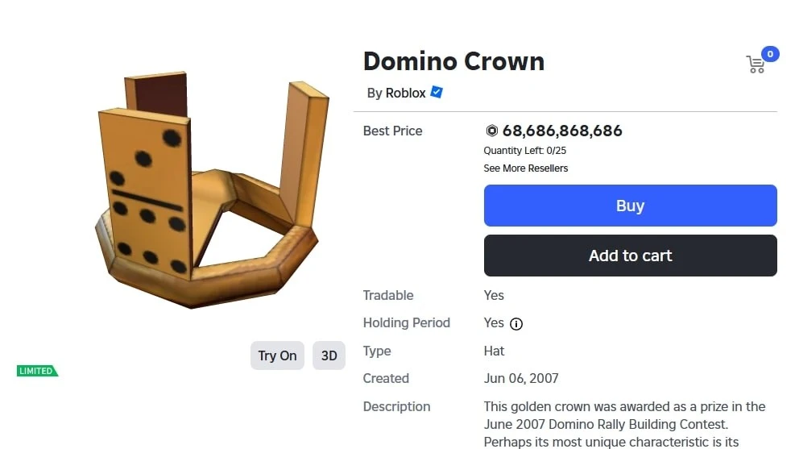Open the shopping cart icon

tap(756, 65)
